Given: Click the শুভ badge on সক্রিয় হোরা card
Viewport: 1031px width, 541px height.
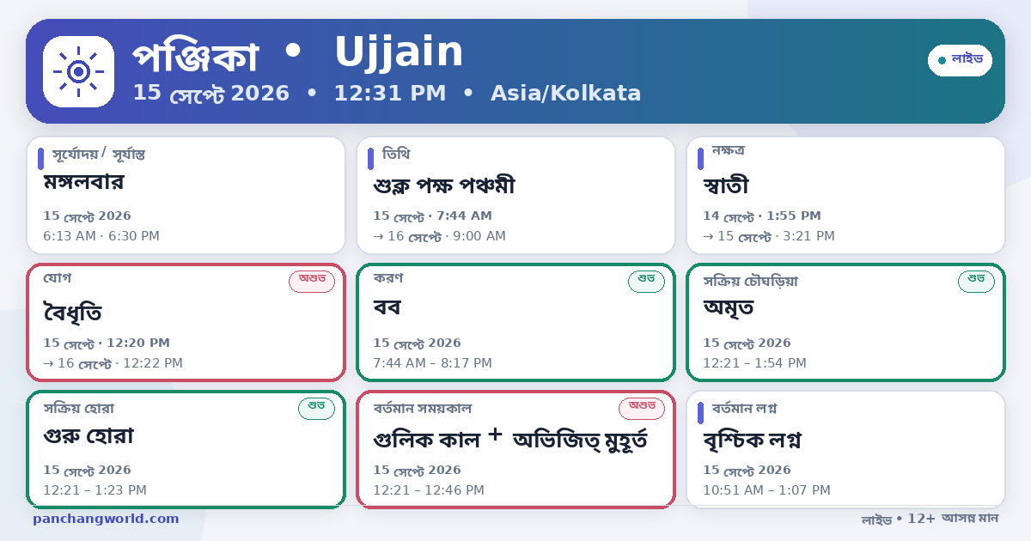Looking at the screenshot, I should tap(316, 408).
